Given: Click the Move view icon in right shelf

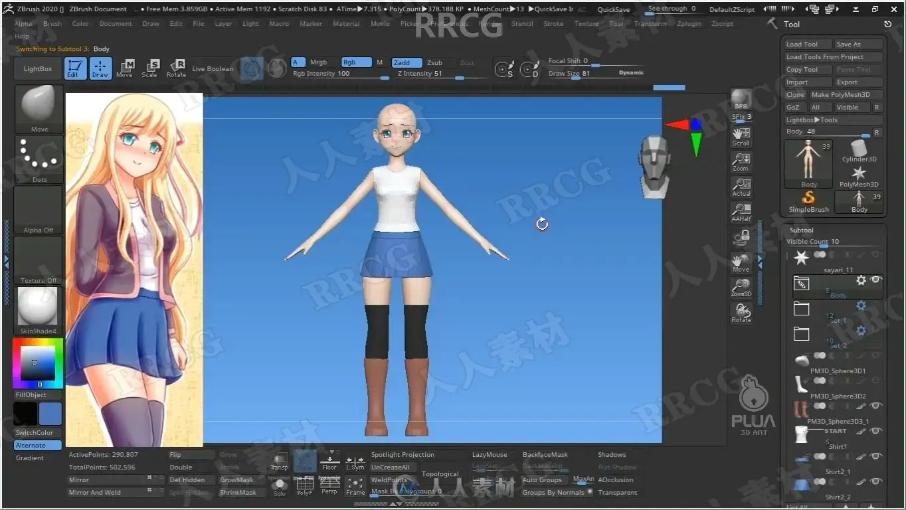Looking at the screenshot, I should point(741,263).
